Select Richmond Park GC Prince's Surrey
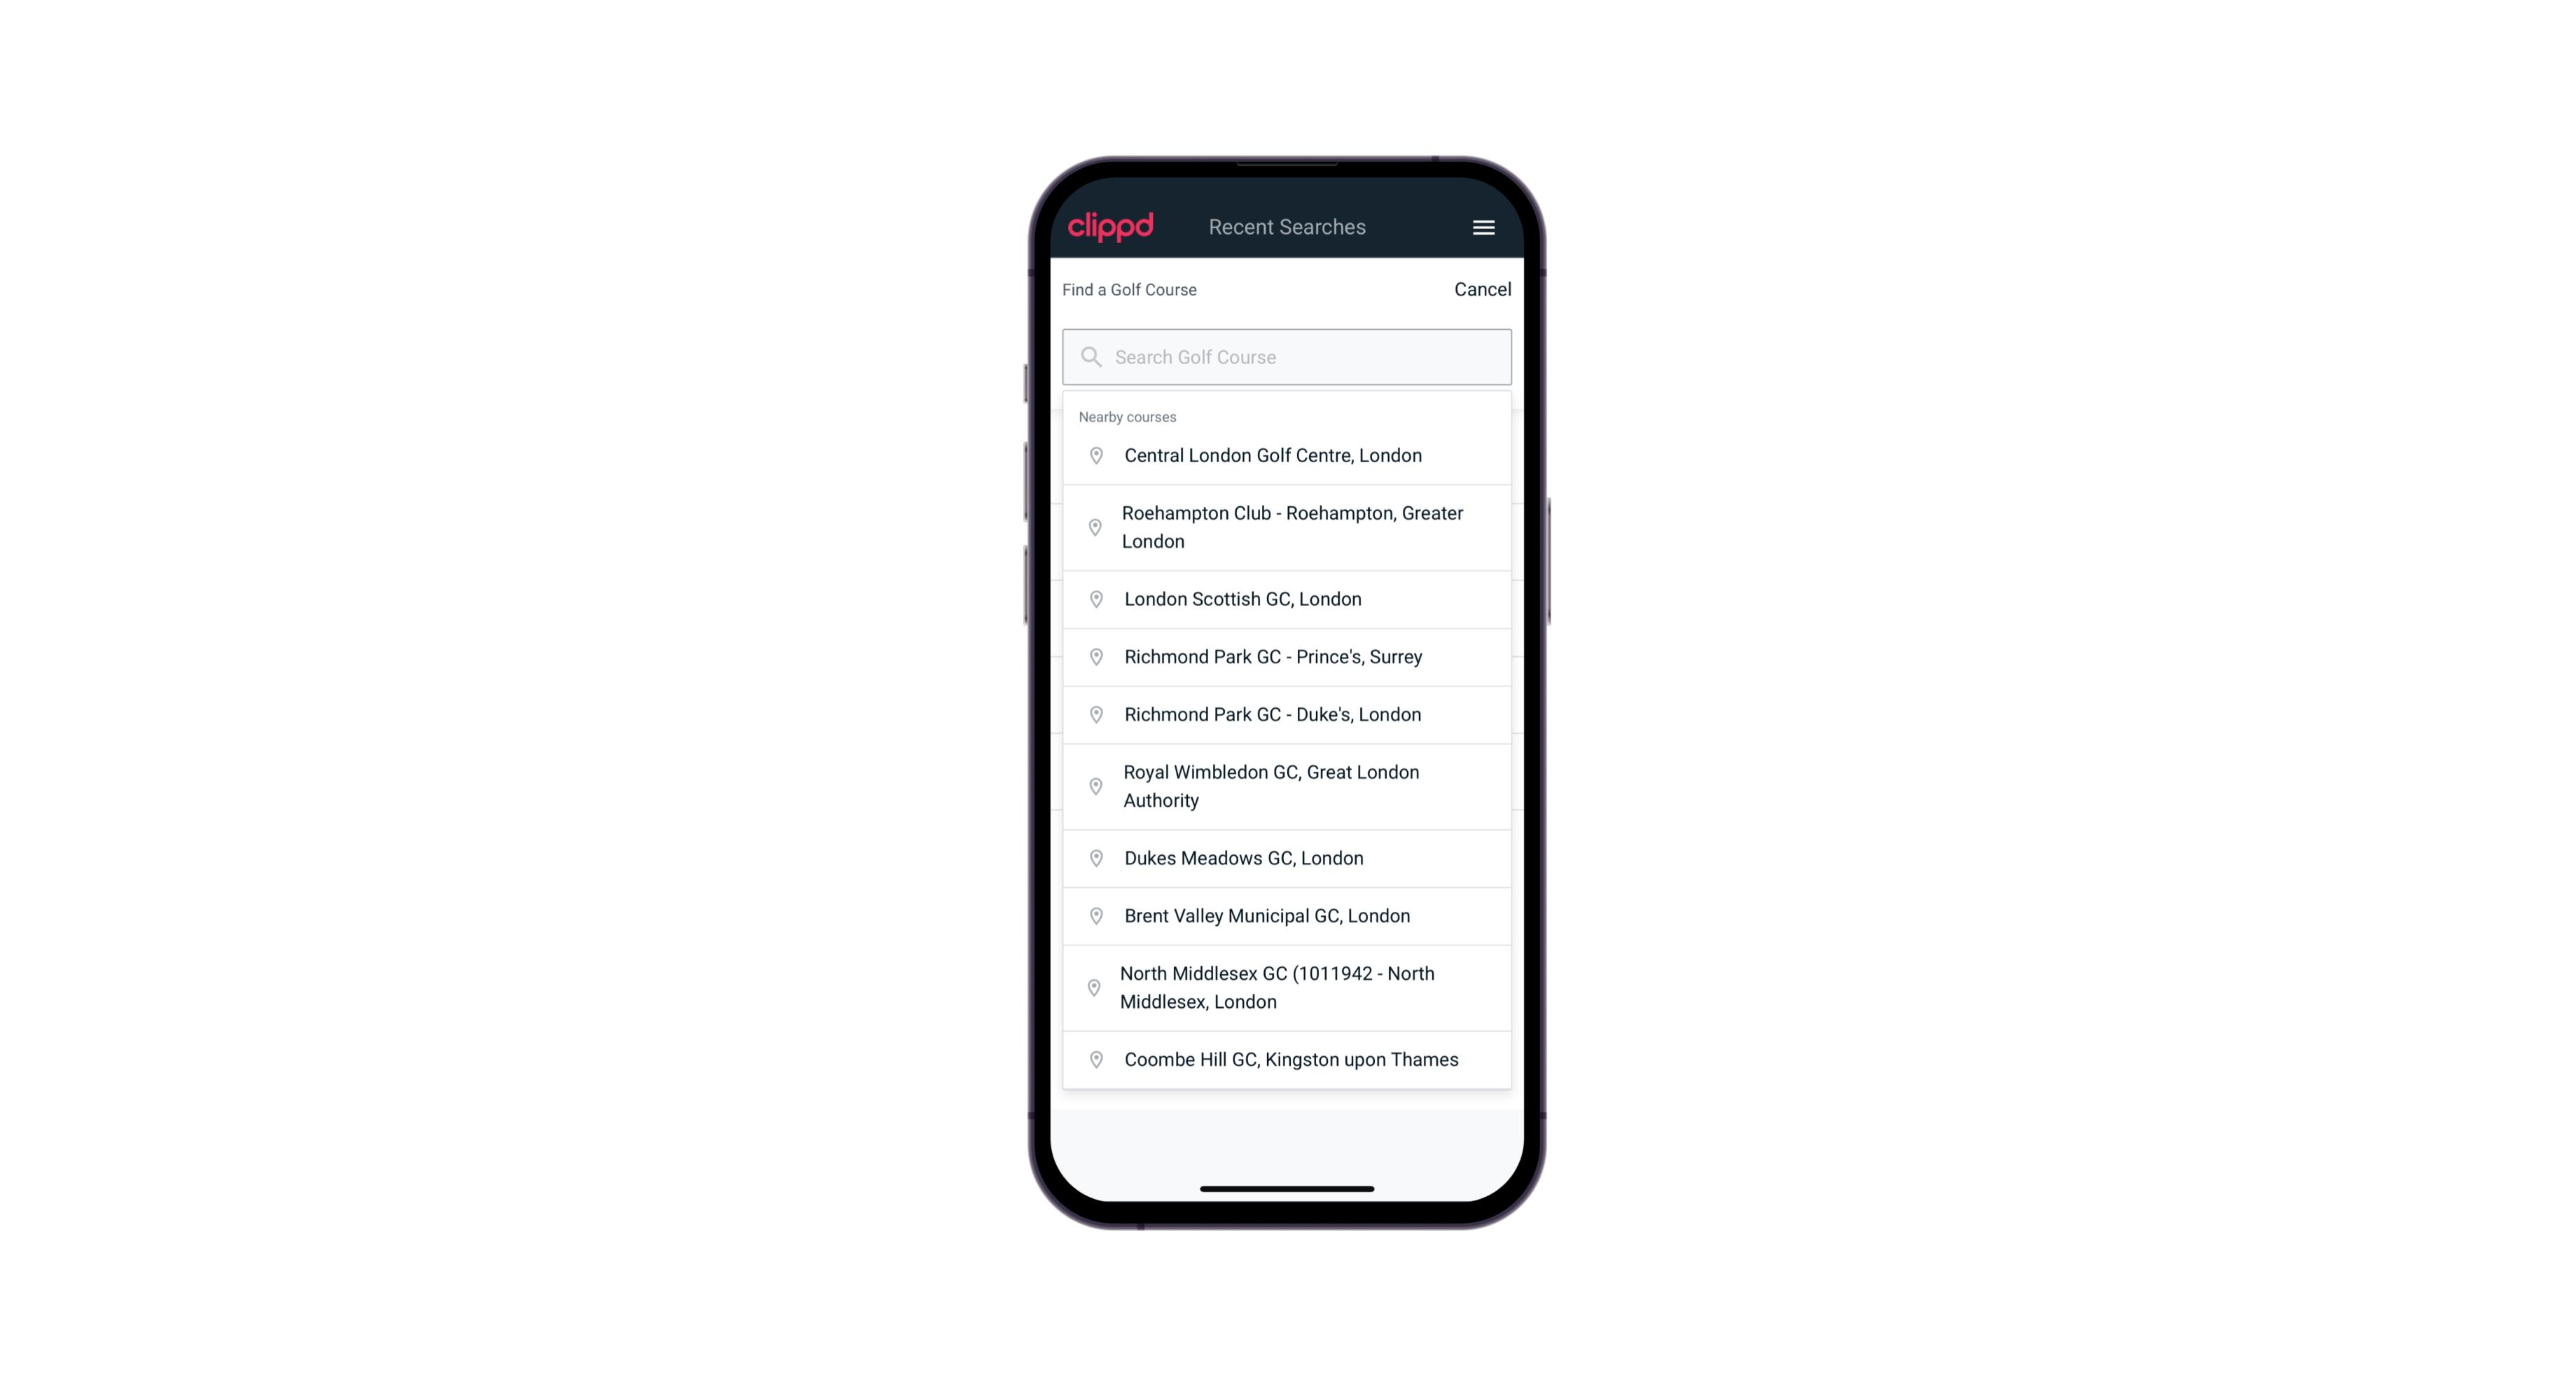 [x=1287, y=656]
